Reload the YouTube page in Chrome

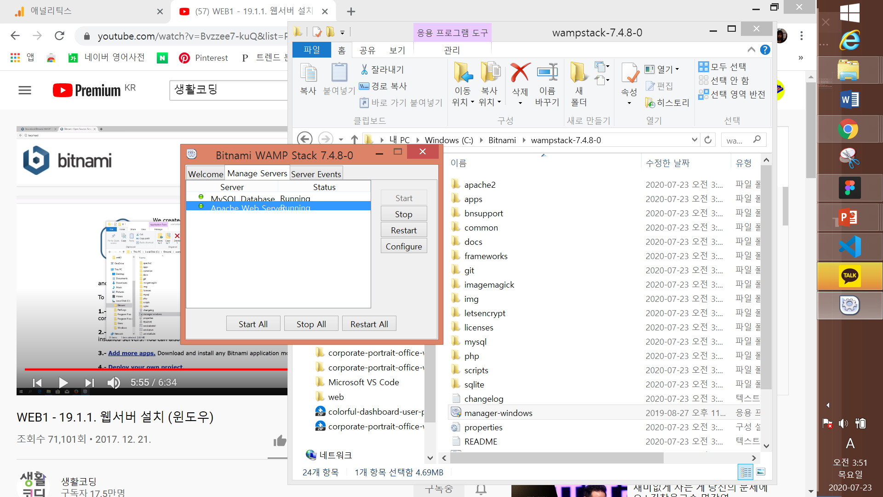pyautogui.click(x=59, y=36)
